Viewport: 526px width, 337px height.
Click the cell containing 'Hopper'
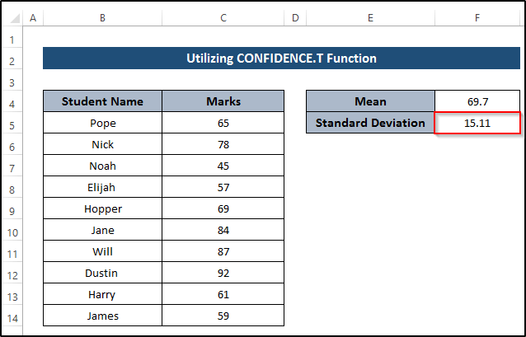click(102, 209)
